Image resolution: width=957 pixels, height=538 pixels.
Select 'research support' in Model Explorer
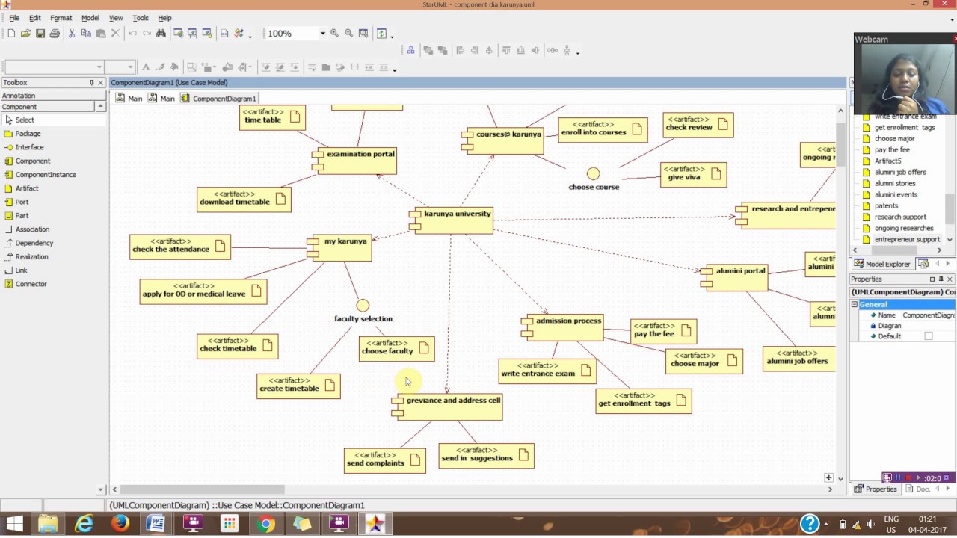[x=900, y=217]
